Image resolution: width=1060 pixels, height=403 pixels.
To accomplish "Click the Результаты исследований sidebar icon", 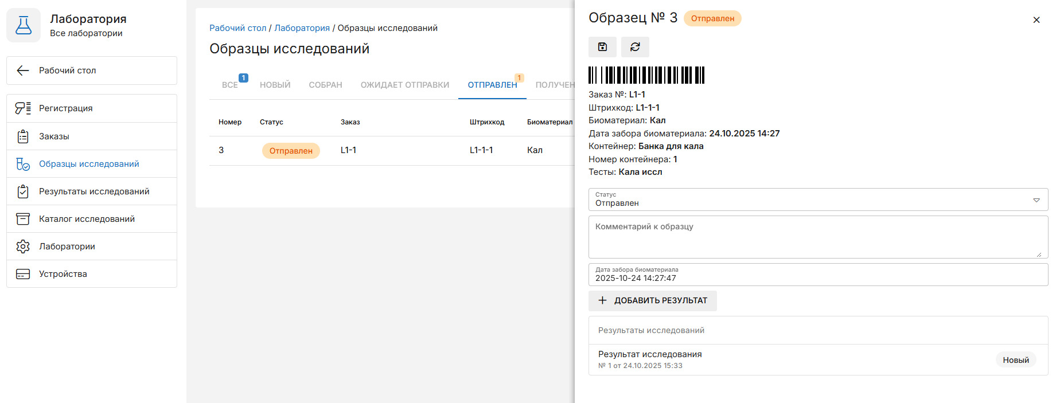I will pyautogui.click(x=23, y=191).
